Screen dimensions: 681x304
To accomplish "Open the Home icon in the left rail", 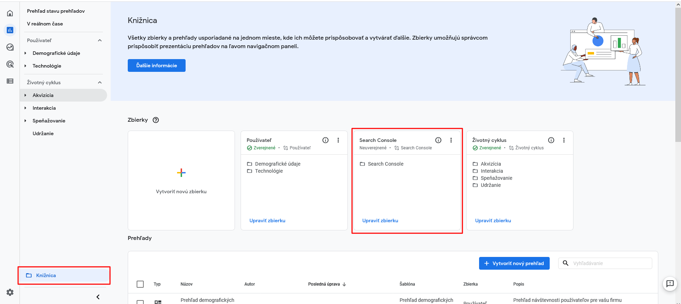I will click(x=10, y=13).
